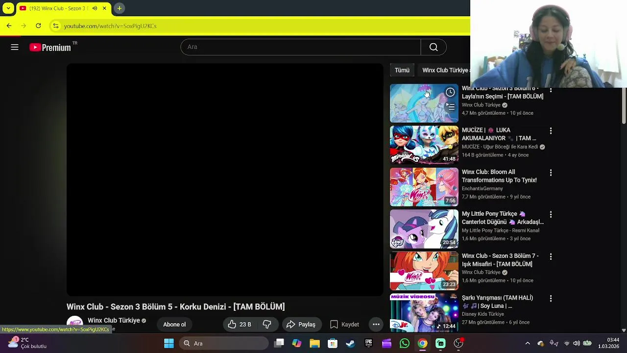Select the Winx Club Türkiye filter chip
The height and width of the screenshot is (353, 627).
click(444, 70)
